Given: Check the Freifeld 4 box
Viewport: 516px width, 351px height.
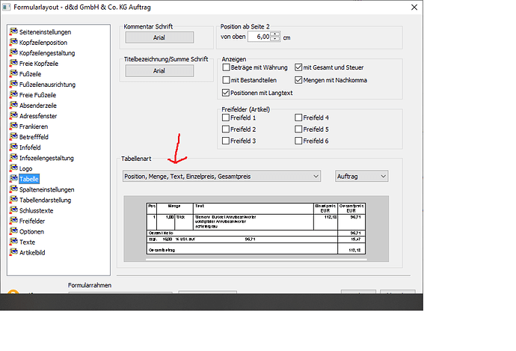Looking at the screenshot, I should 298,117.
